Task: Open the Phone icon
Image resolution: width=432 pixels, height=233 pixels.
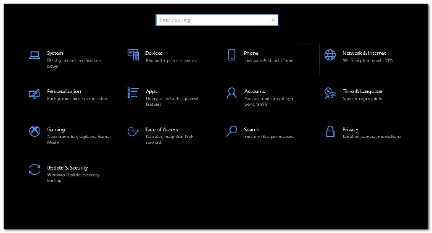Action: (x=231, y=55)
